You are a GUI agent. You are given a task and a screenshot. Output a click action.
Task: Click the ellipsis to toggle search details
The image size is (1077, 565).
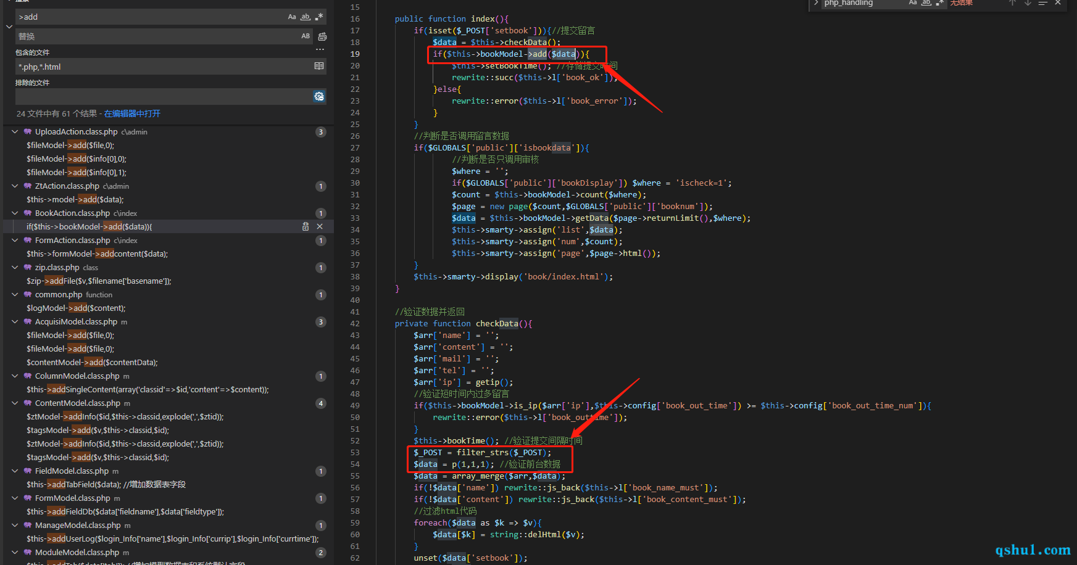tap(320, 49)
